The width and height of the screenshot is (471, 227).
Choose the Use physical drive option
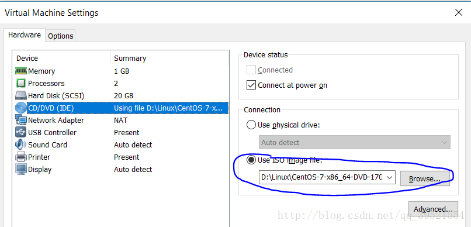251,125
